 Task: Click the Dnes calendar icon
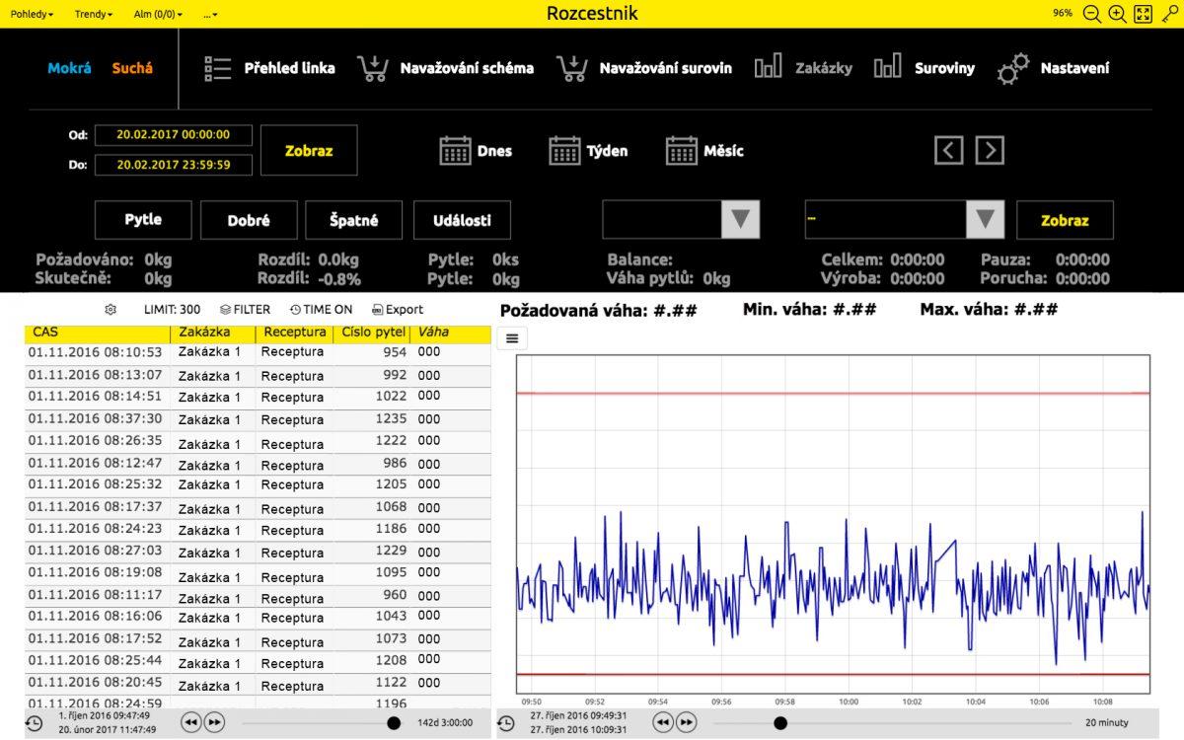[x=455, y=151]
